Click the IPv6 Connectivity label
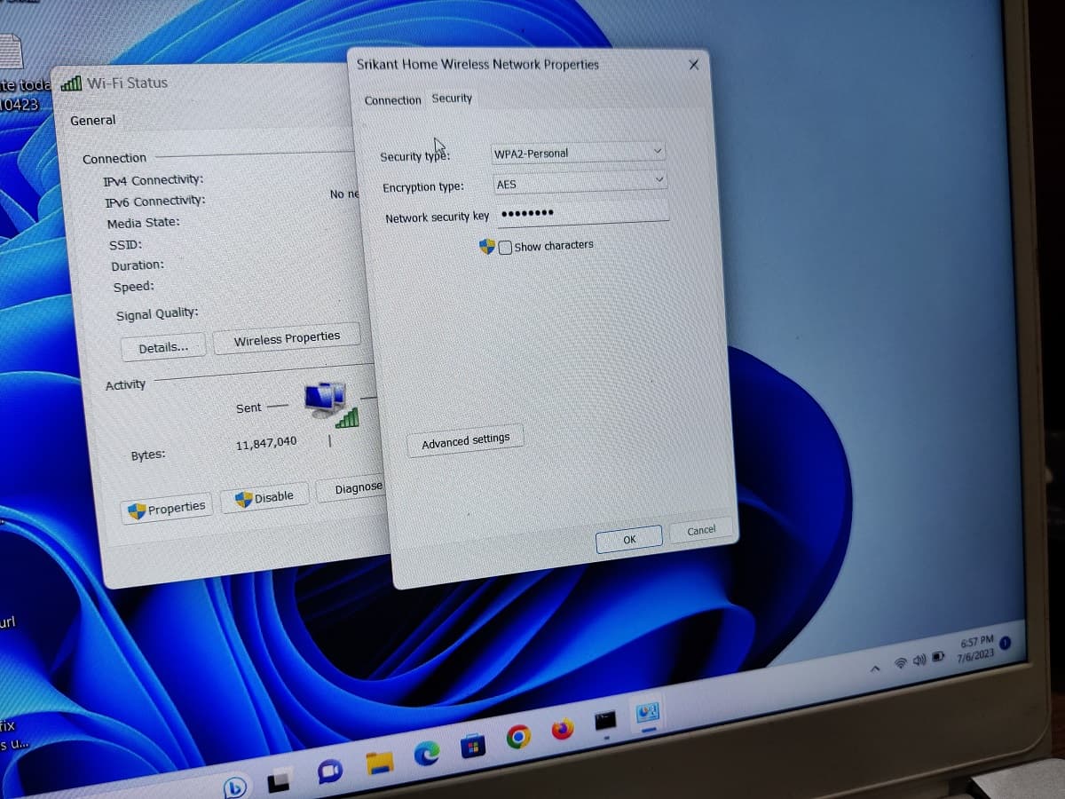Image resolution: width=1065 pixels, height=799 pixels. click(x=154, y=202)
